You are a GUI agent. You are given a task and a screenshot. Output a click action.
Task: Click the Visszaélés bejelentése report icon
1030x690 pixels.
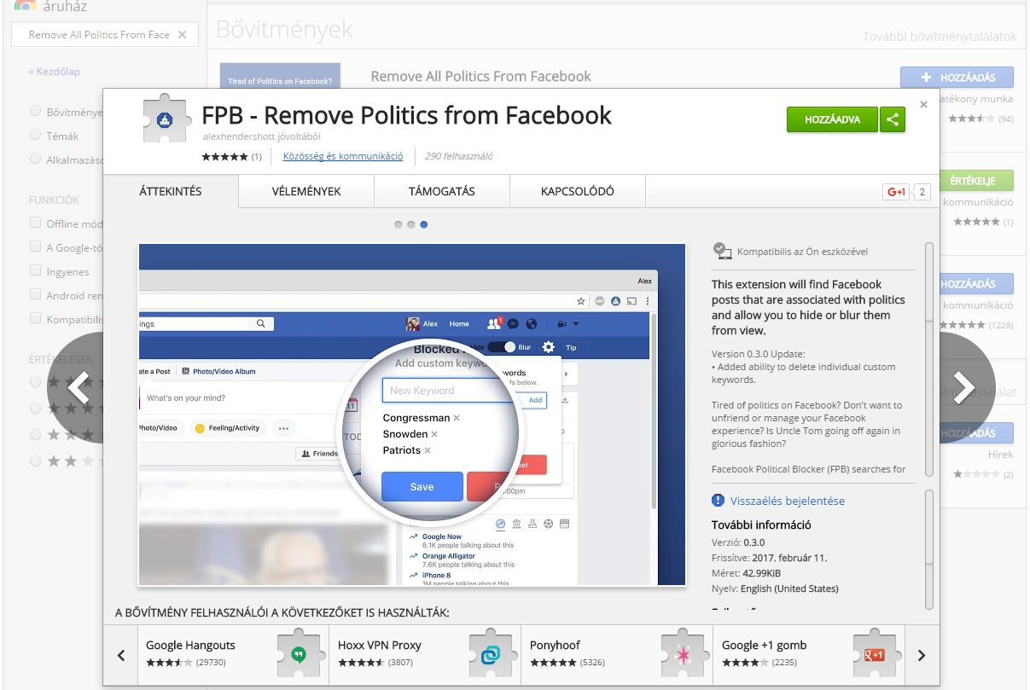[718, 501]
